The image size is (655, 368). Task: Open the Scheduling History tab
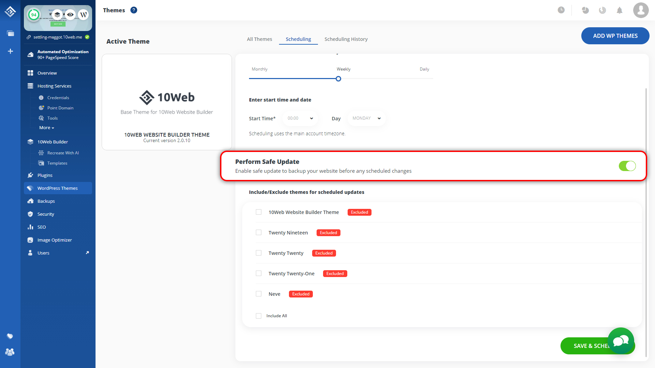tap(346, 39)
